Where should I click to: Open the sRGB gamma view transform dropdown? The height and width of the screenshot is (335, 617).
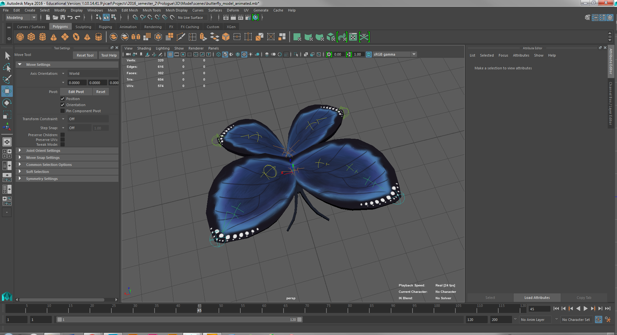(x=395, y=54)
